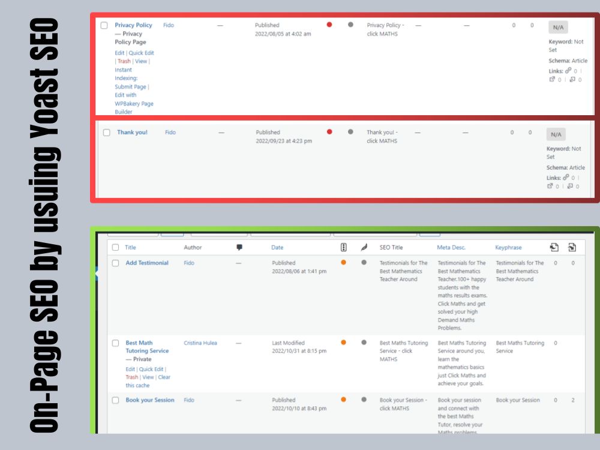600x450 pixels.
Task: Click Privacy Policy row's red SEO dot
Action: (329, 25)
